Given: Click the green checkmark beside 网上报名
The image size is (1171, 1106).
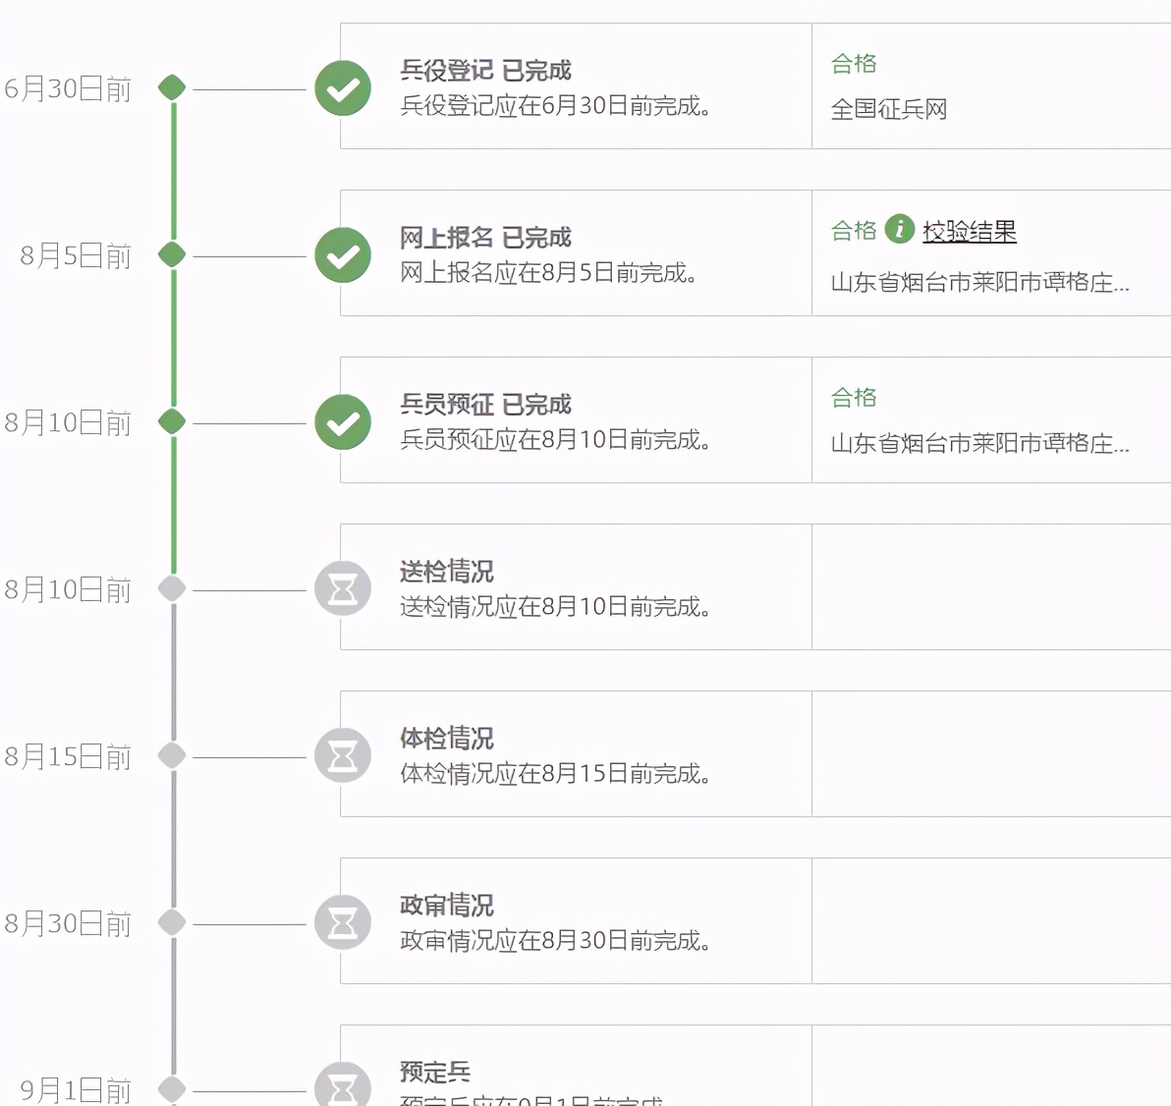Looking at the screenshot, I should (343, 255).
